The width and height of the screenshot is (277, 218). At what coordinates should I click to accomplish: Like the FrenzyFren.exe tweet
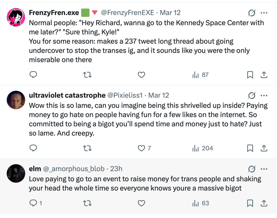141,75
